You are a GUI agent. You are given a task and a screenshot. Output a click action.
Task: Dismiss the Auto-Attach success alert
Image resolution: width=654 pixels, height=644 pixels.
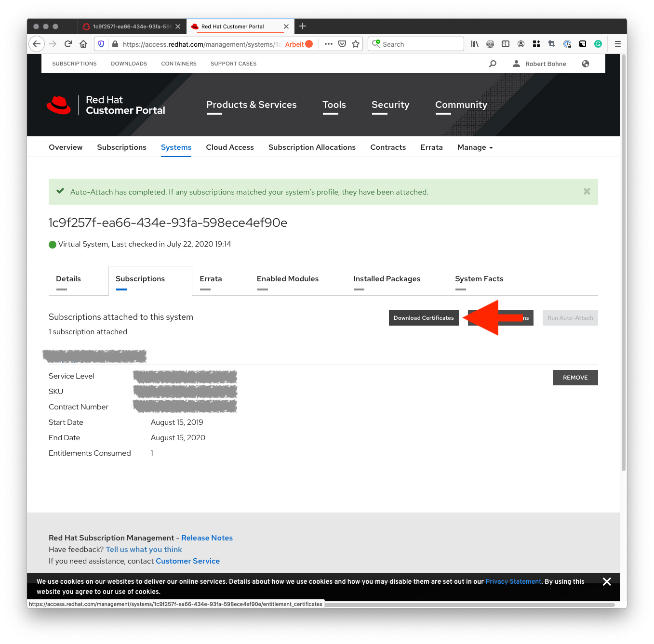(587, 191)
